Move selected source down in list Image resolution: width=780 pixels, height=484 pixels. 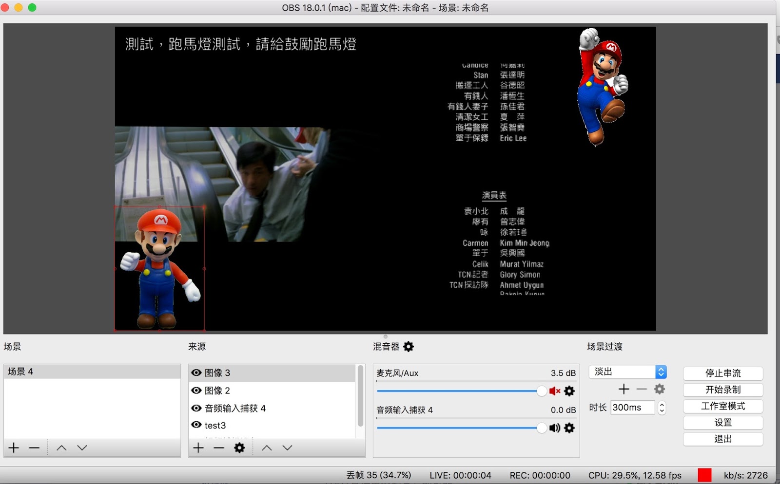[x=287, y=447]
